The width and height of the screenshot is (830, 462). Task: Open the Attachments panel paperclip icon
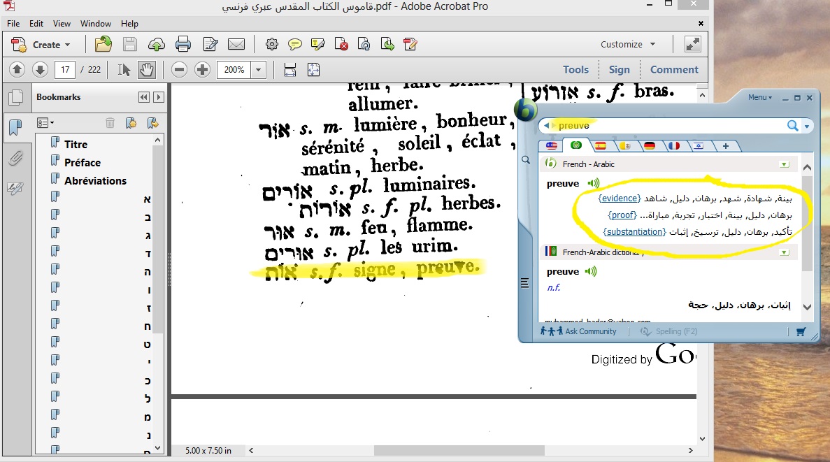(x=15, y=159)
